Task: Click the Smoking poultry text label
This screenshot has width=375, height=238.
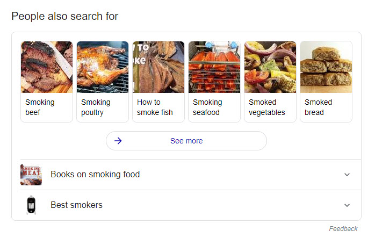Action: pos(96,107)
